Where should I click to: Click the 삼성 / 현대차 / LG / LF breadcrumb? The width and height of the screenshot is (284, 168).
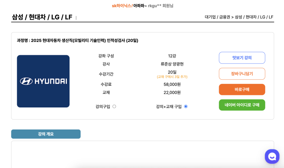254,17
